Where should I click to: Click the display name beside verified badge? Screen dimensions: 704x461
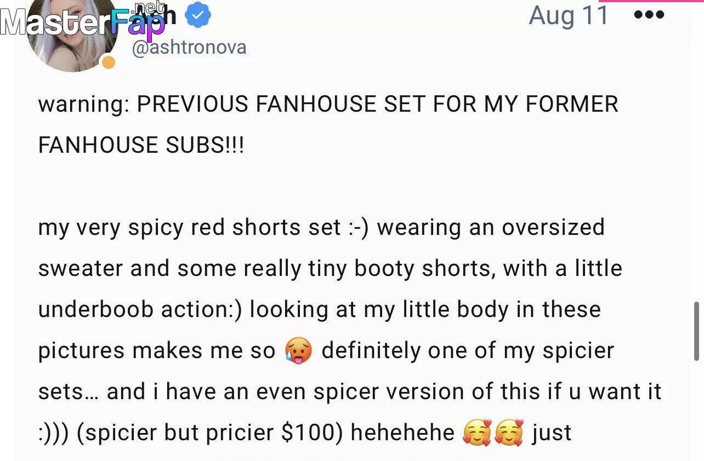(167, 16)
